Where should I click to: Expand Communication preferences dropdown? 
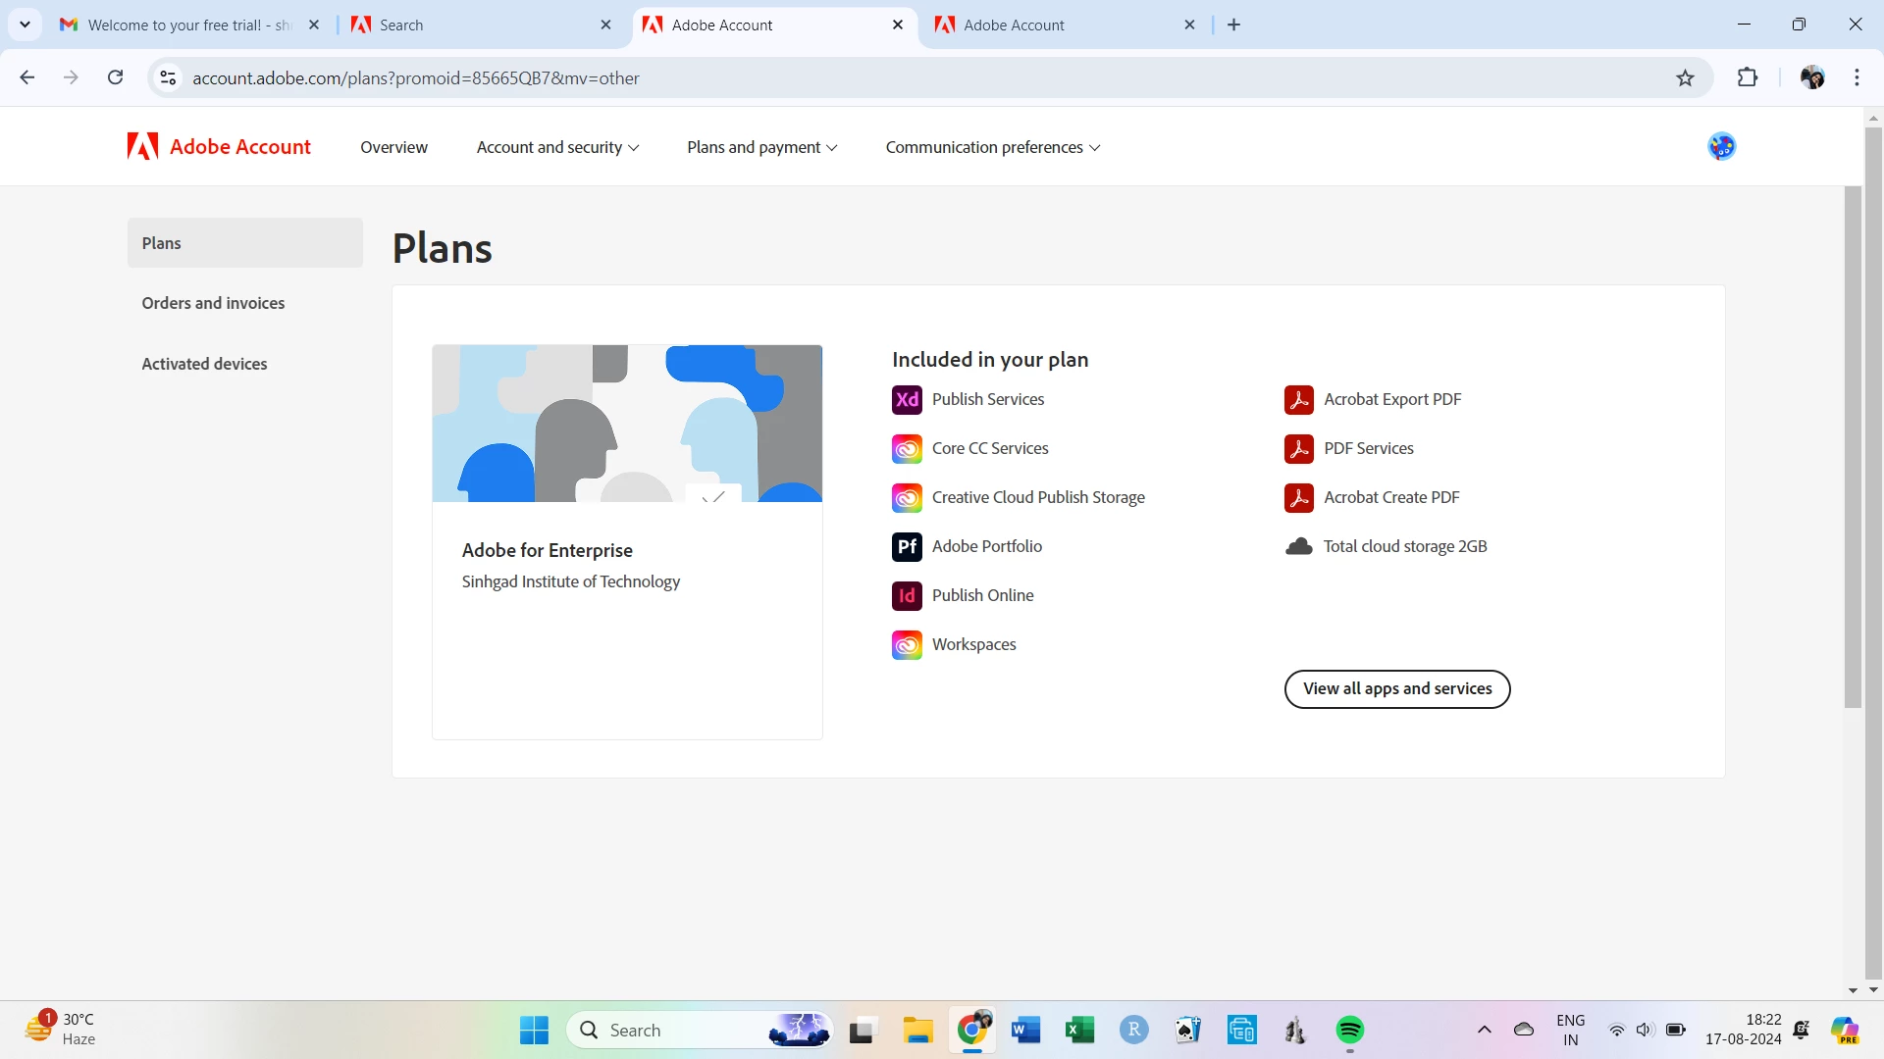[992, 147]
